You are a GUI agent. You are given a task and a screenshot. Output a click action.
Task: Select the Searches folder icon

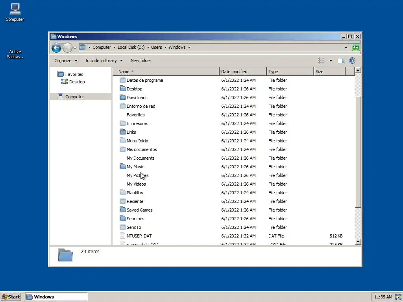[x=123, y=219]
